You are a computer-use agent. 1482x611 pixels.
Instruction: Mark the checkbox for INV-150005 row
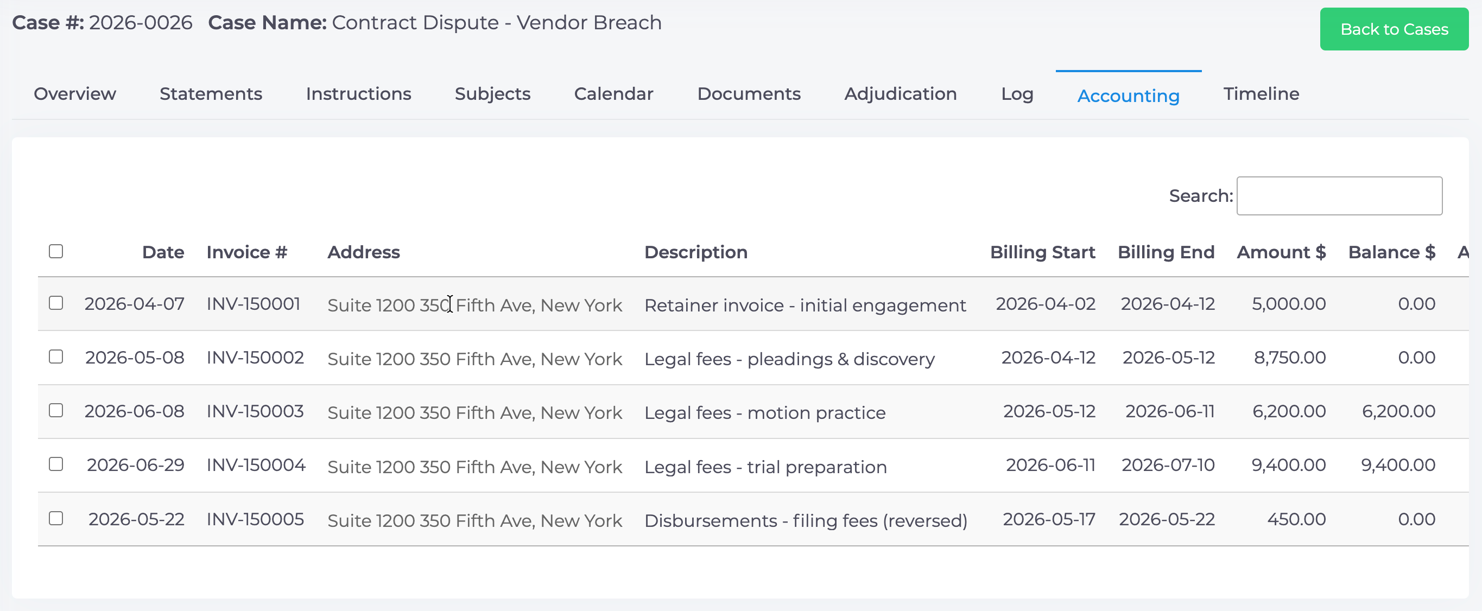pyautogui.click(x=56, y=518)
